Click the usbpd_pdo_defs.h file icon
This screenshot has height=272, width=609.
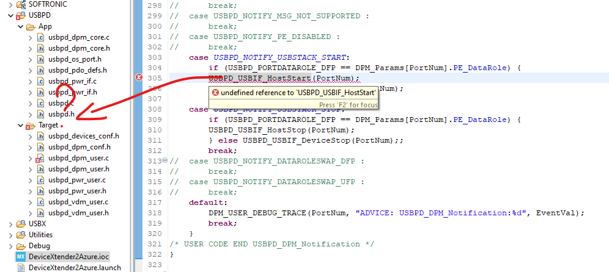(x=40, y=70)
